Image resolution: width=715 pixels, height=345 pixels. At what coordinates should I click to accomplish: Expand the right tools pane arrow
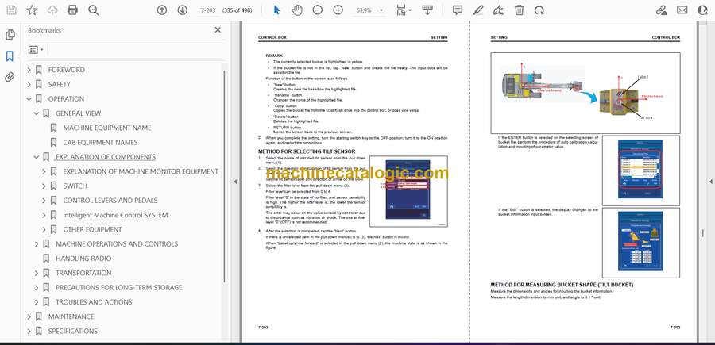click(x=710, y=182)
